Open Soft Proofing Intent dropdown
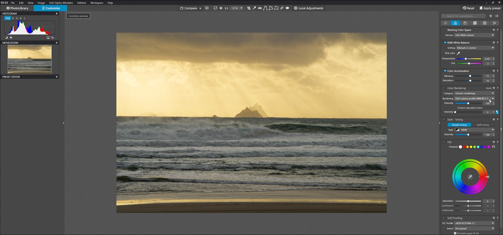The image size is (503, 235). click(474, 228)
